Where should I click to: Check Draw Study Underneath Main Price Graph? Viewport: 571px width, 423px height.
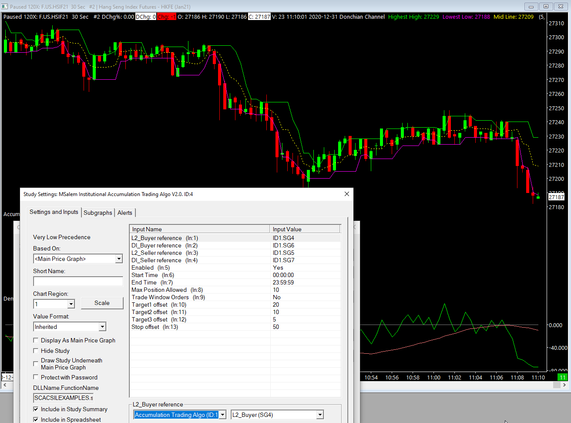point(36,364)
